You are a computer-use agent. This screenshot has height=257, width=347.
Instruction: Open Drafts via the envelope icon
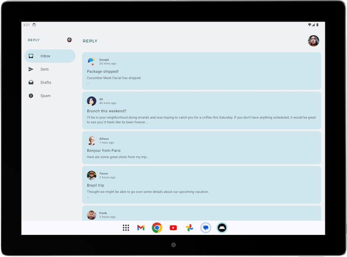coord(30,82)
